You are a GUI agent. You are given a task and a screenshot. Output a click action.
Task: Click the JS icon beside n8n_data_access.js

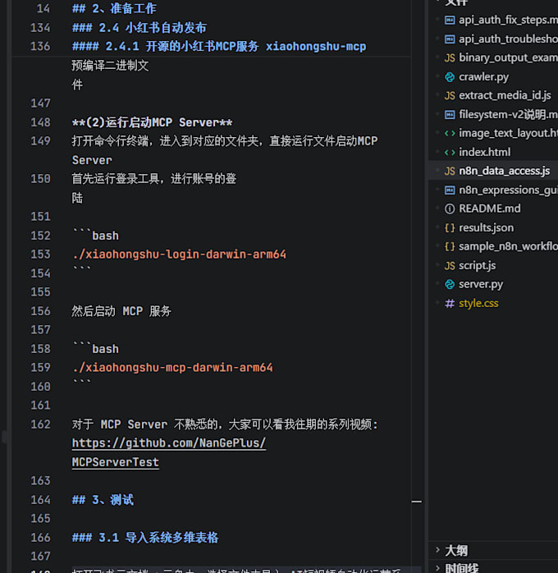[x=450, y=171]
